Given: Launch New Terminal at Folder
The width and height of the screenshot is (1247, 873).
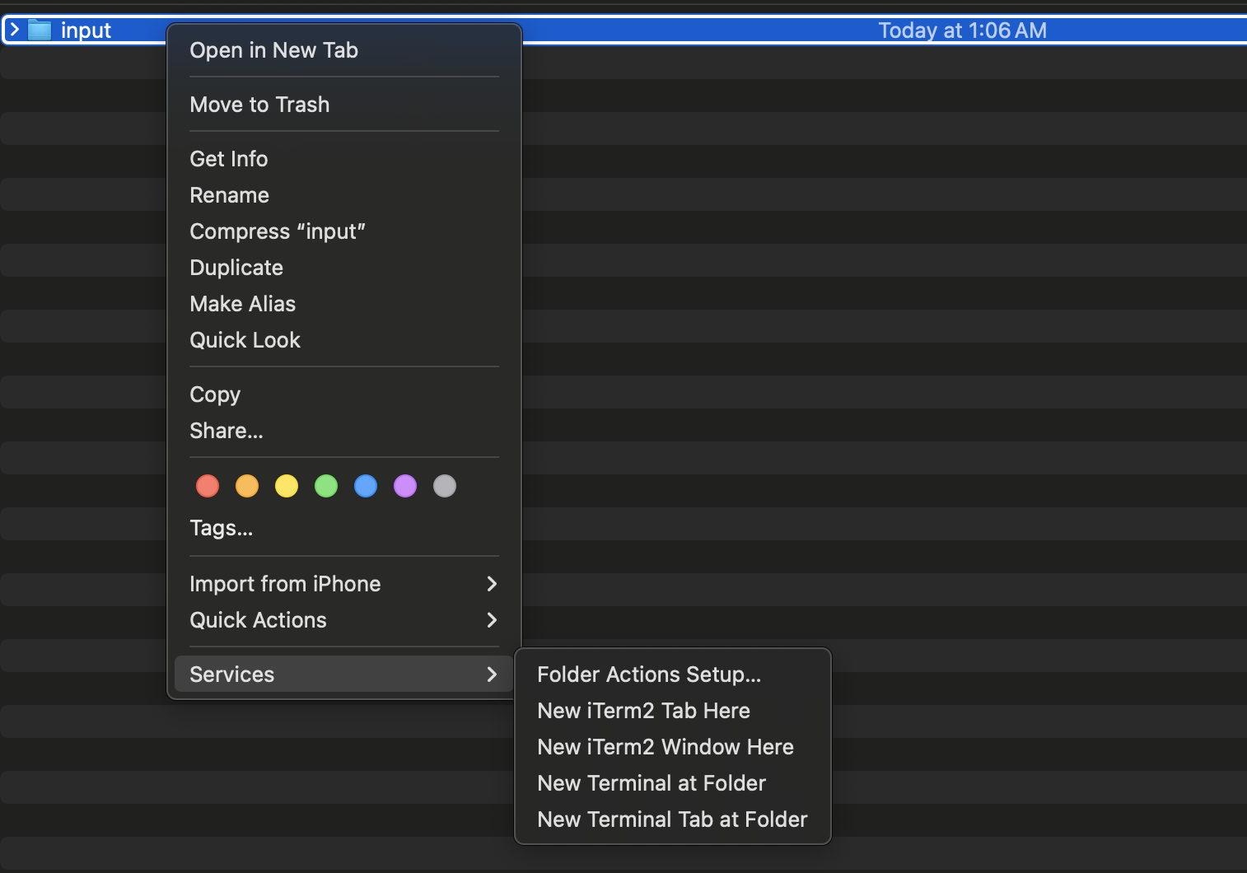Looking at the screenshot, I should click(652, 783).
